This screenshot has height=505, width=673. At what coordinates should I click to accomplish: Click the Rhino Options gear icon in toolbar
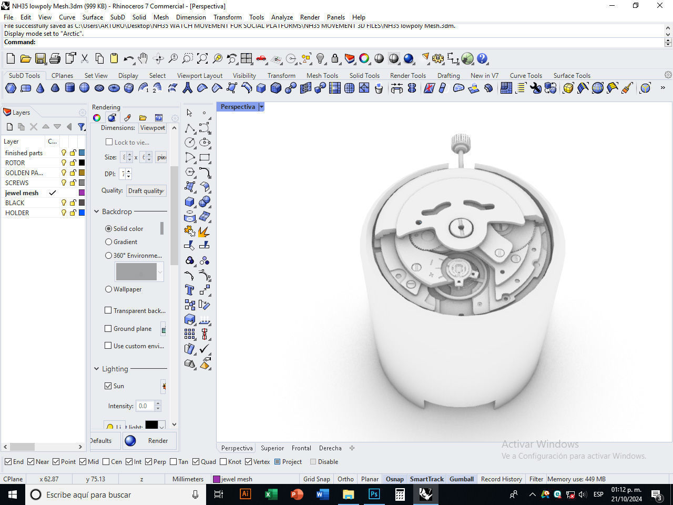point(438,59)
